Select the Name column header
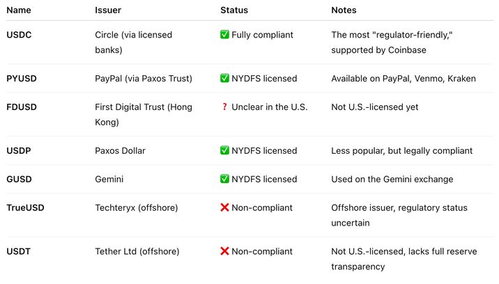499x284 pixels. click(x=19, y=10)
